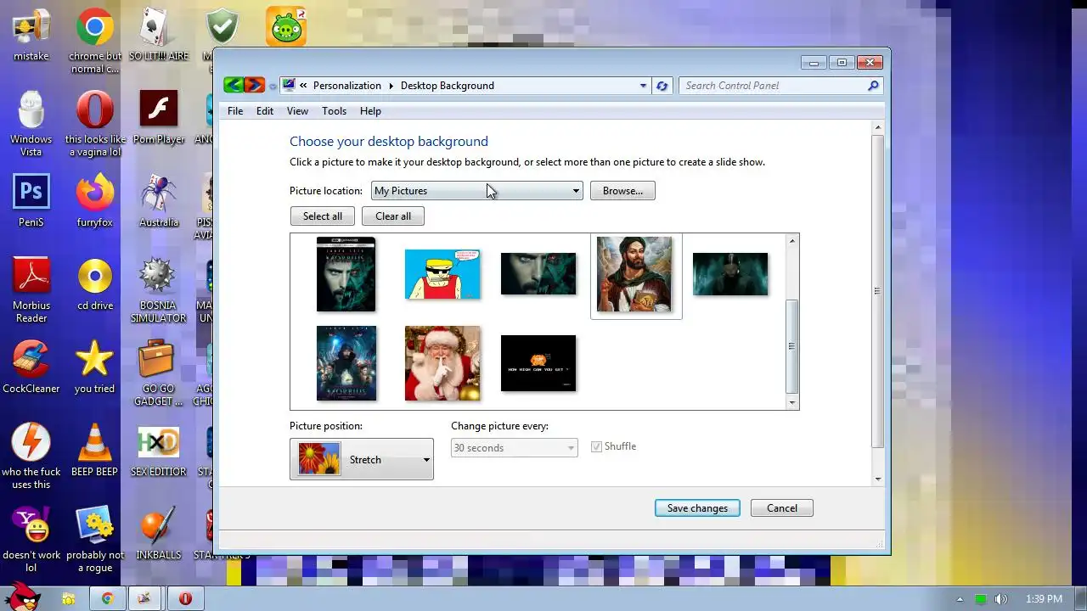Click the Clear all button
The width and height of the screenshot is (1087, 611).
point(393,216)
